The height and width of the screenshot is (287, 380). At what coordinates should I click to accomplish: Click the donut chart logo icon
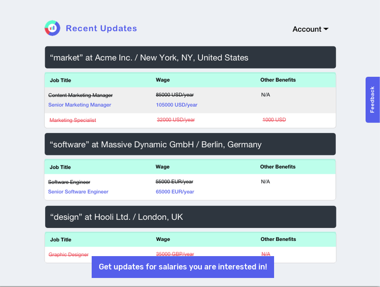[x=52, y=28]
